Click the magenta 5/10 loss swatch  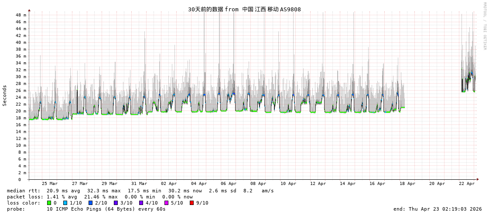click(x=166, y=203)
